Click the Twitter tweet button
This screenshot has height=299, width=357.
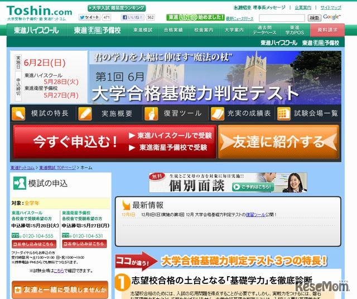[90, 17]
